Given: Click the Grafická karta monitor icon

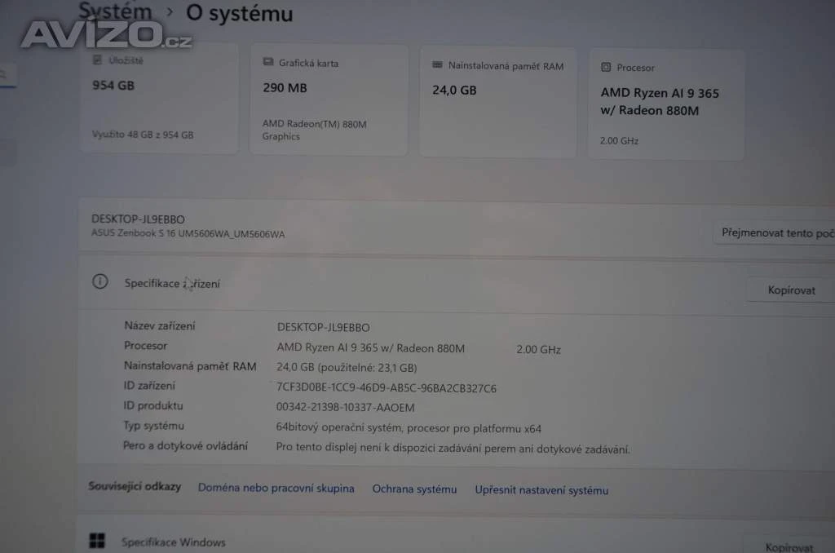Looking at the screenshot, I should coord(268,63).
